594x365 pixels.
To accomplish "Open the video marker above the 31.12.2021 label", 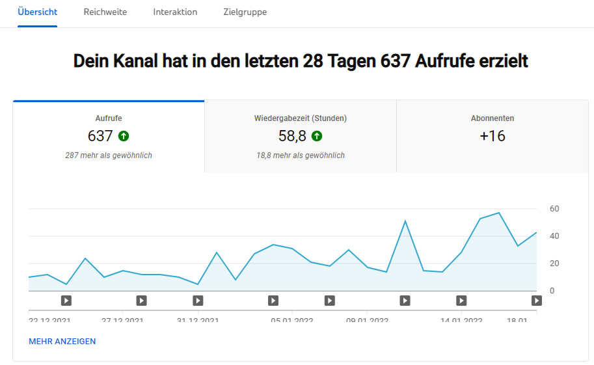I will click(x=198, y=301).
